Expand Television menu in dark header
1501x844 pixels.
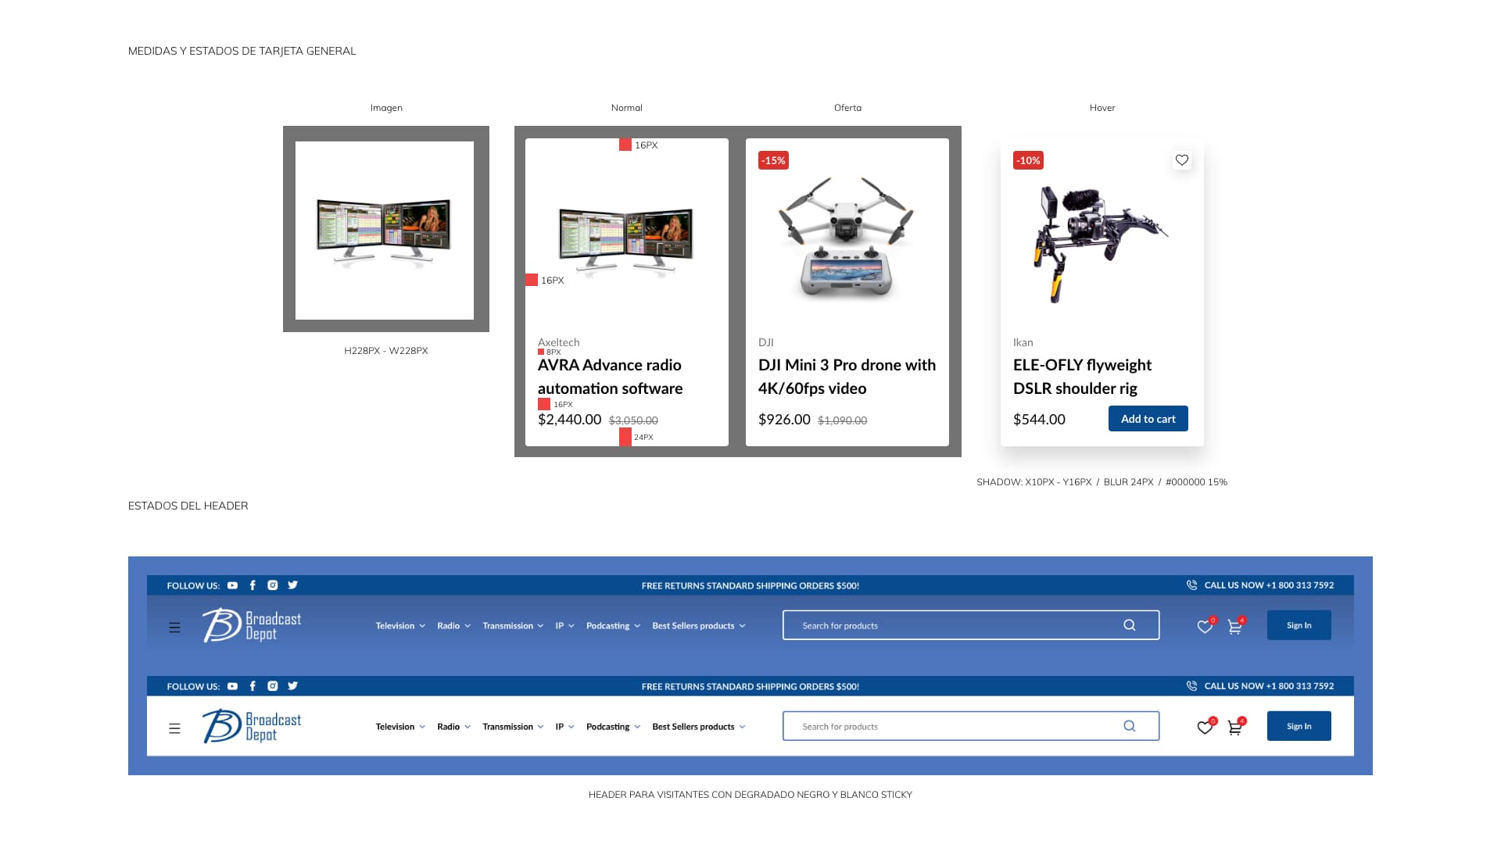(400, 626)
